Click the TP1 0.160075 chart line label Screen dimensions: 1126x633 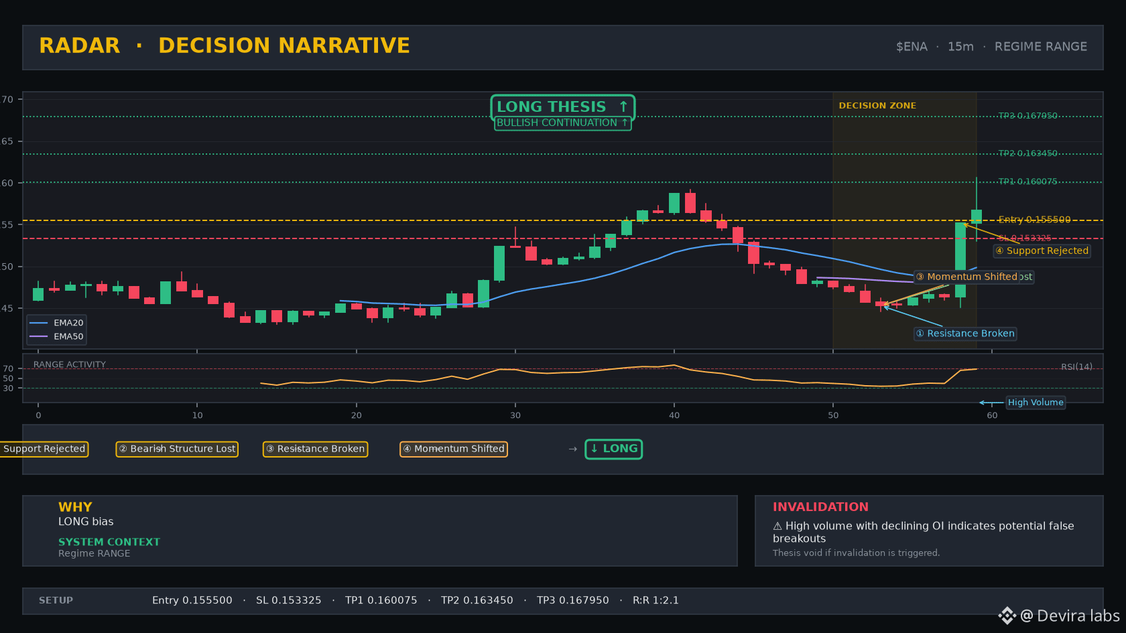point(1028,182)
